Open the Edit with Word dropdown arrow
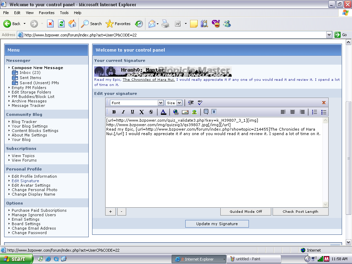This screenshot has width=352, height=264. tap(186, 24)
